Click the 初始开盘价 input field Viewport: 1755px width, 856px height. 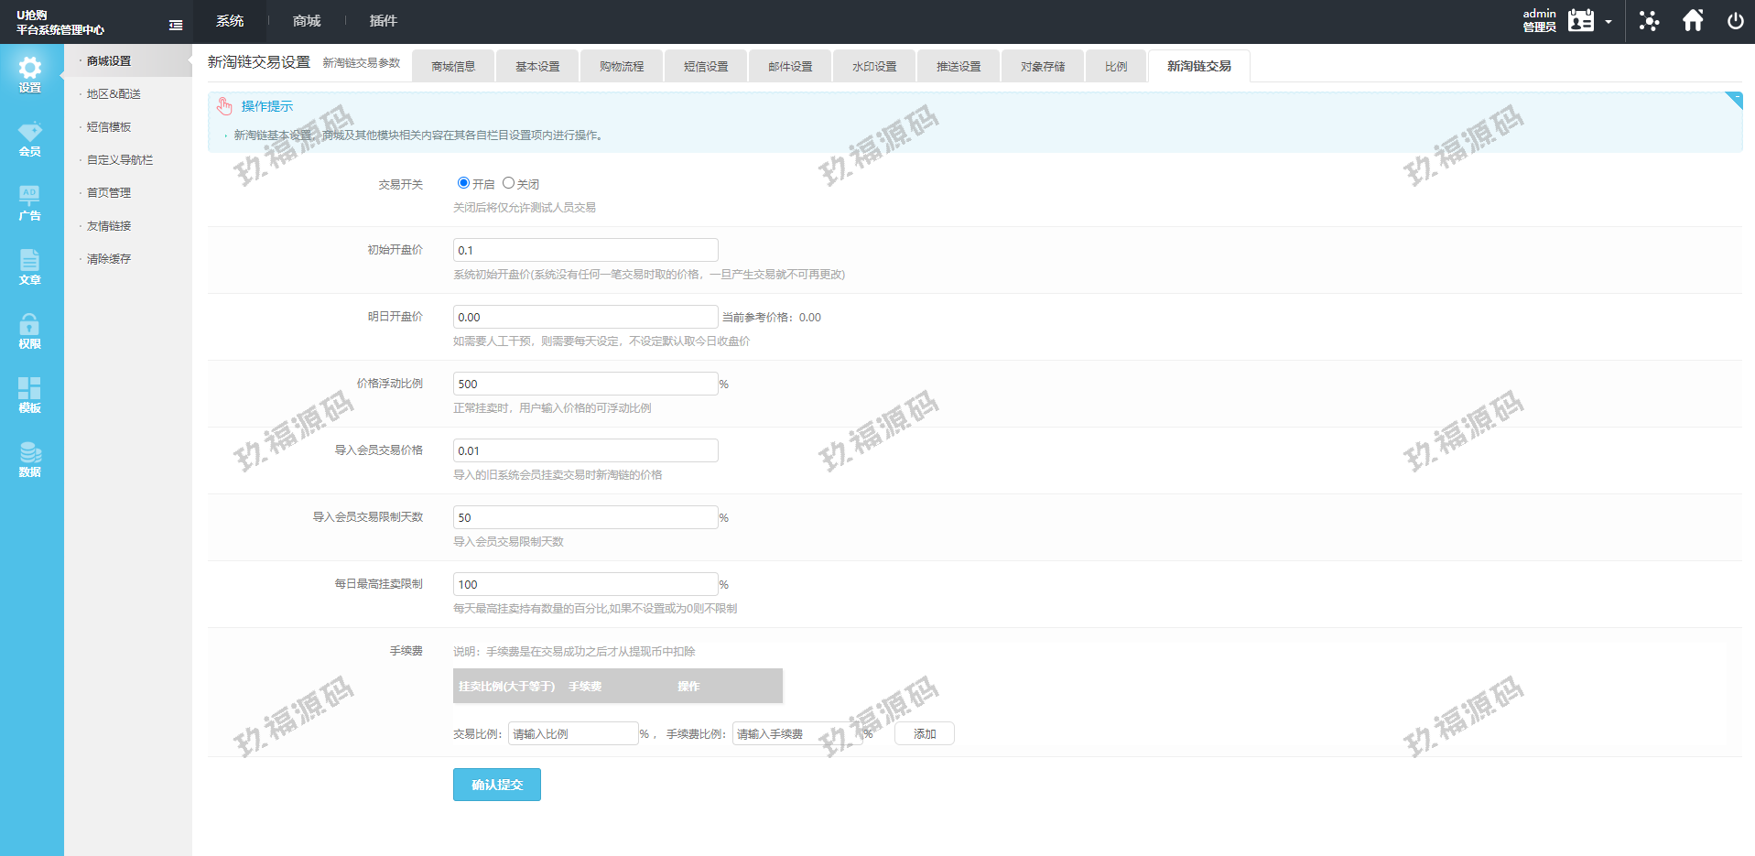585,251
